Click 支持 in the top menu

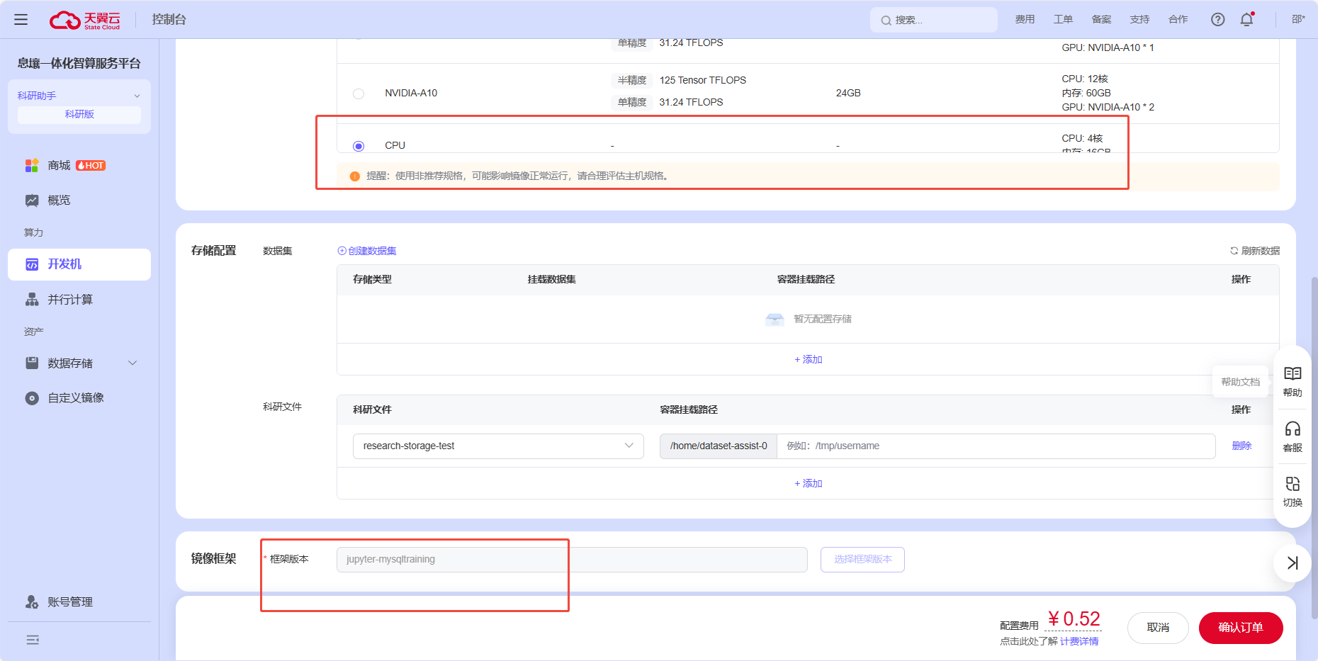1139,19
